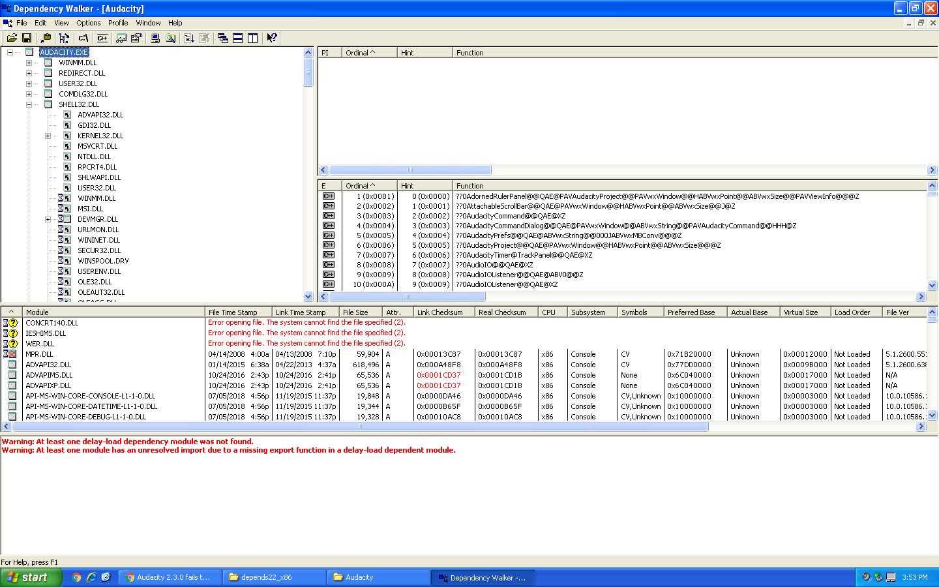Toggle Undecorate C++ Functions toolbar icon
Screen dimensions: 939x587
pos(102,38)
